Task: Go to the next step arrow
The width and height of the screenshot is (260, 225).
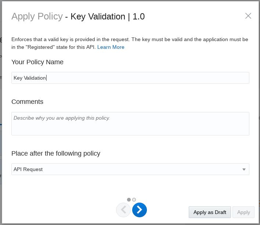Action: point(140,210)
